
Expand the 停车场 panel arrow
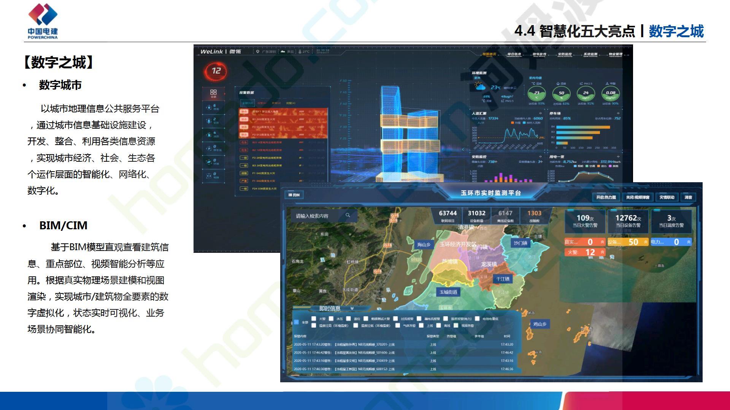coord(618,113)
